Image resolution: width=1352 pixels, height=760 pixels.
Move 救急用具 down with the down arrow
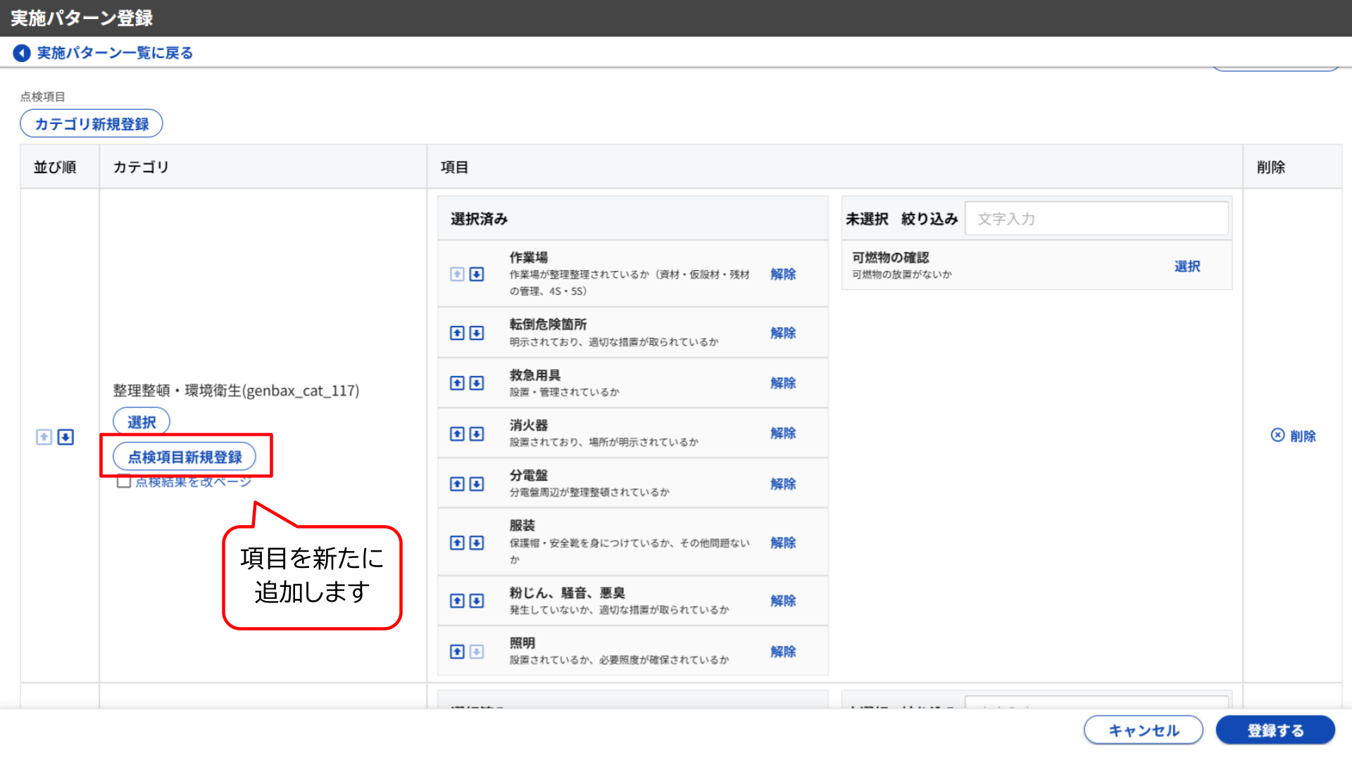[477, 383]
